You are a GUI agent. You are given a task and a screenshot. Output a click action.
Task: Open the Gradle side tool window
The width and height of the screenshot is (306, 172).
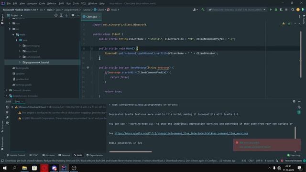[304, 20]
